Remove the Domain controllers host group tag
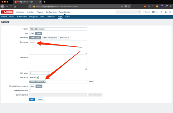This screenshot has width=173, height=113. point(44,82)
